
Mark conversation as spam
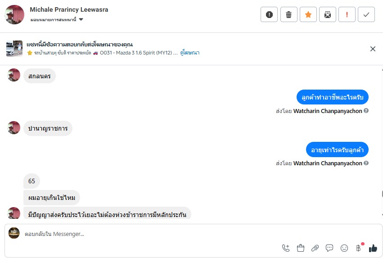click(269, 14)
